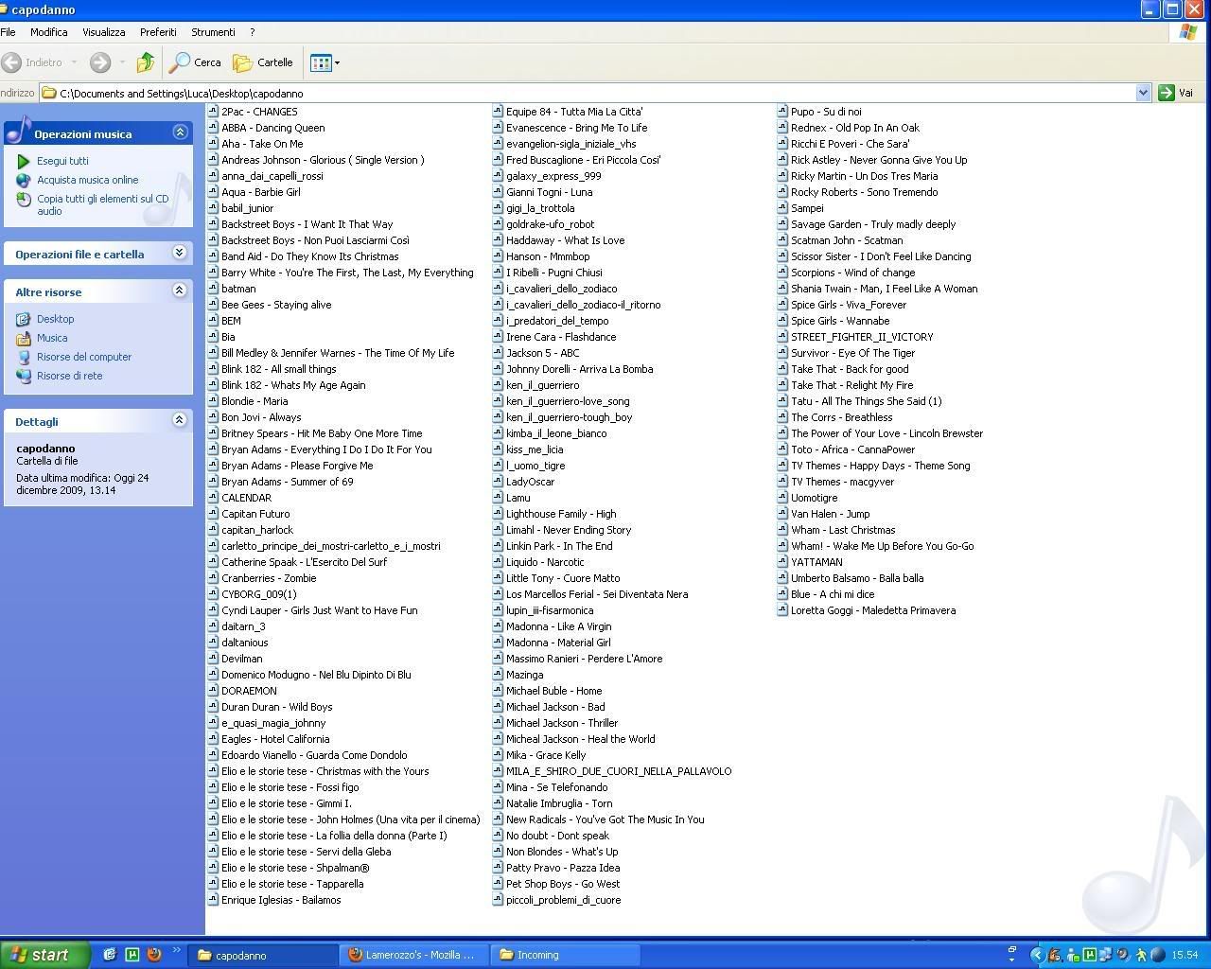
Task: Click the Risorse del computer link
Action: pos(84,357)
